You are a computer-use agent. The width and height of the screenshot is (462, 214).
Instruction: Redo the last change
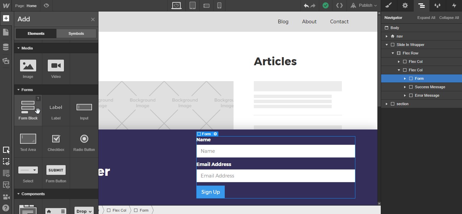313,5
